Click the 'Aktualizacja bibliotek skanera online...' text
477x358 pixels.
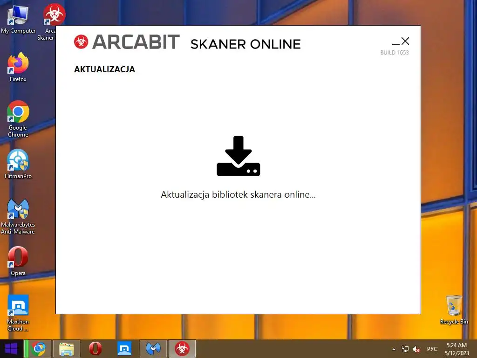pos(238,194)
